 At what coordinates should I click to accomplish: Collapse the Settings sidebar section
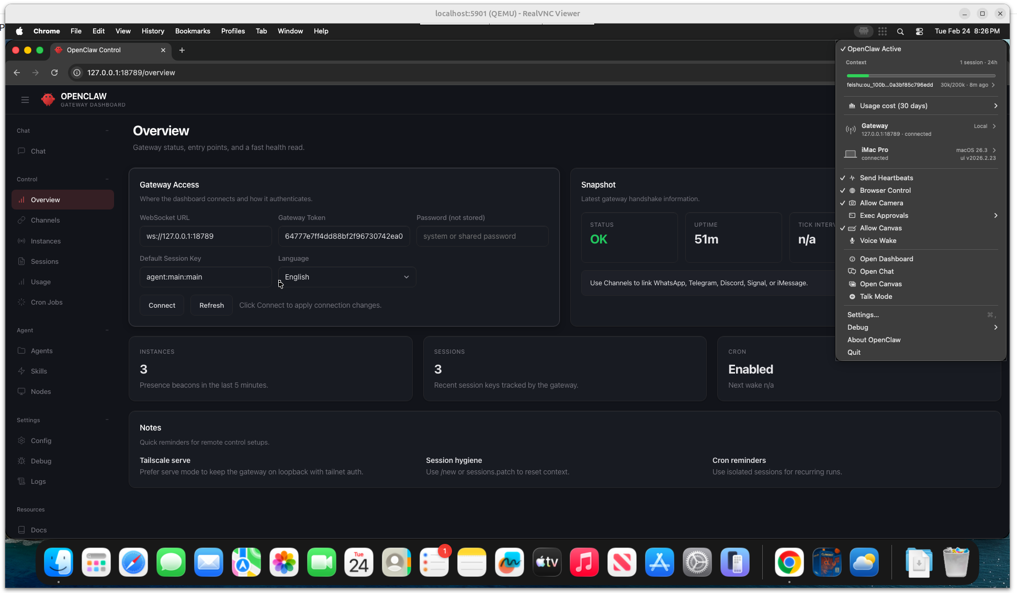point(107,420)
